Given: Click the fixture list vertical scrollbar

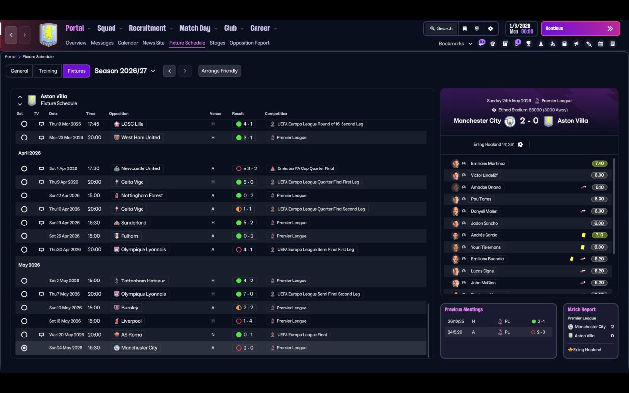Looking at the screenshot, I should coord(429,330).
